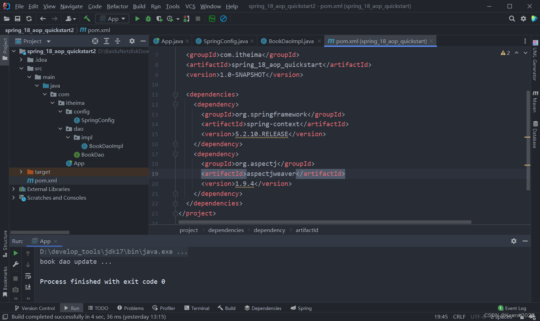The image size is (540, 321).
Task: Collapse the dao package
Action: [60, 129]
